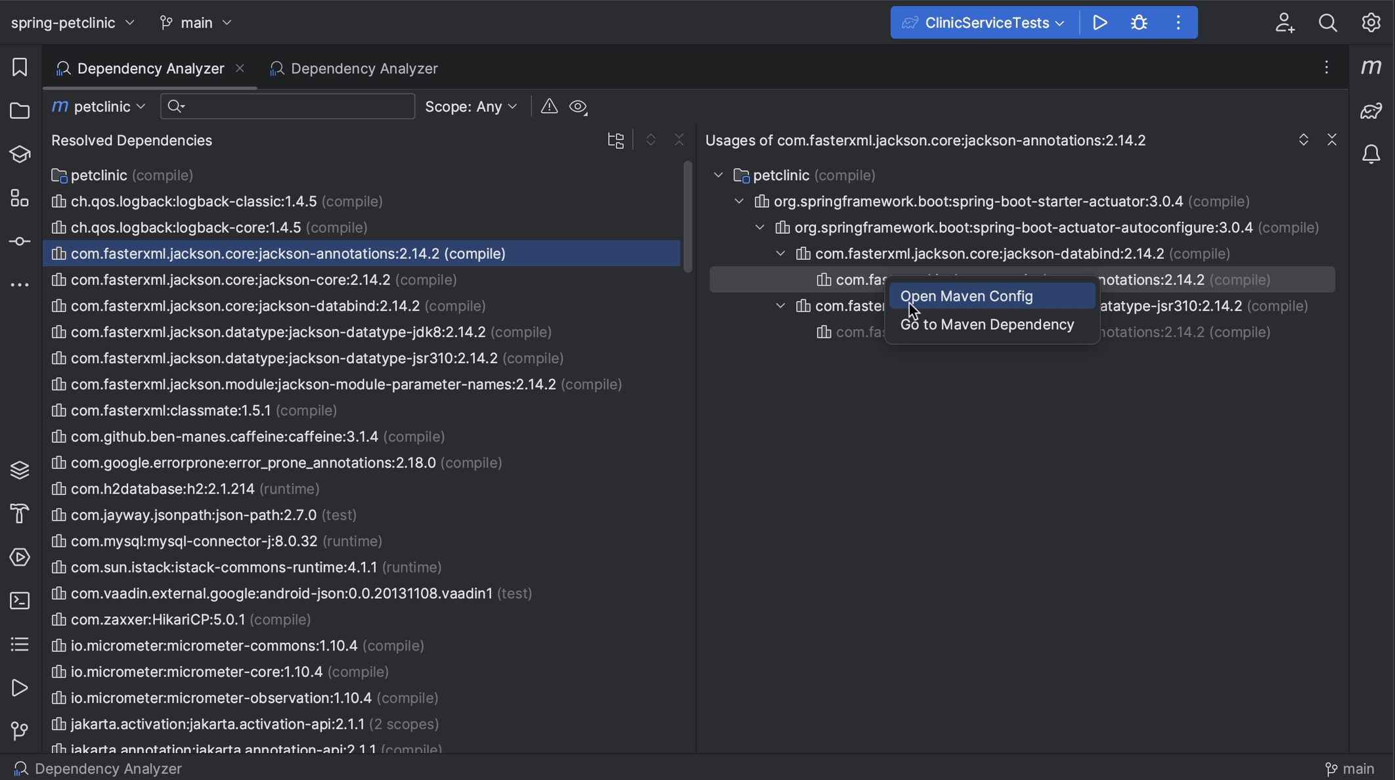This screenshot has height=780, width=1395.
Task: Collapse the spring-boot-starter-actuator usage node
Action: 739,201
